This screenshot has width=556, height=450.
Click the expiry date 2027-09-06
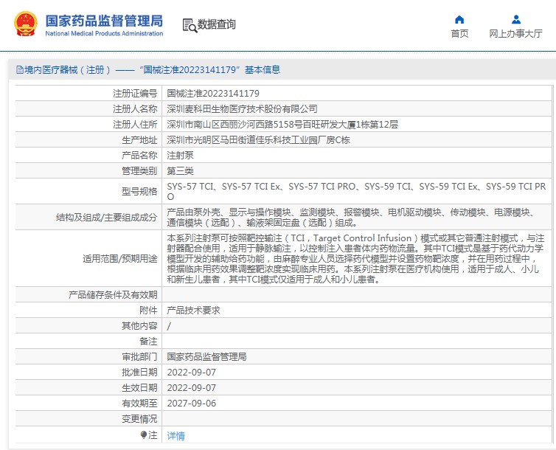tap(192, 404)
